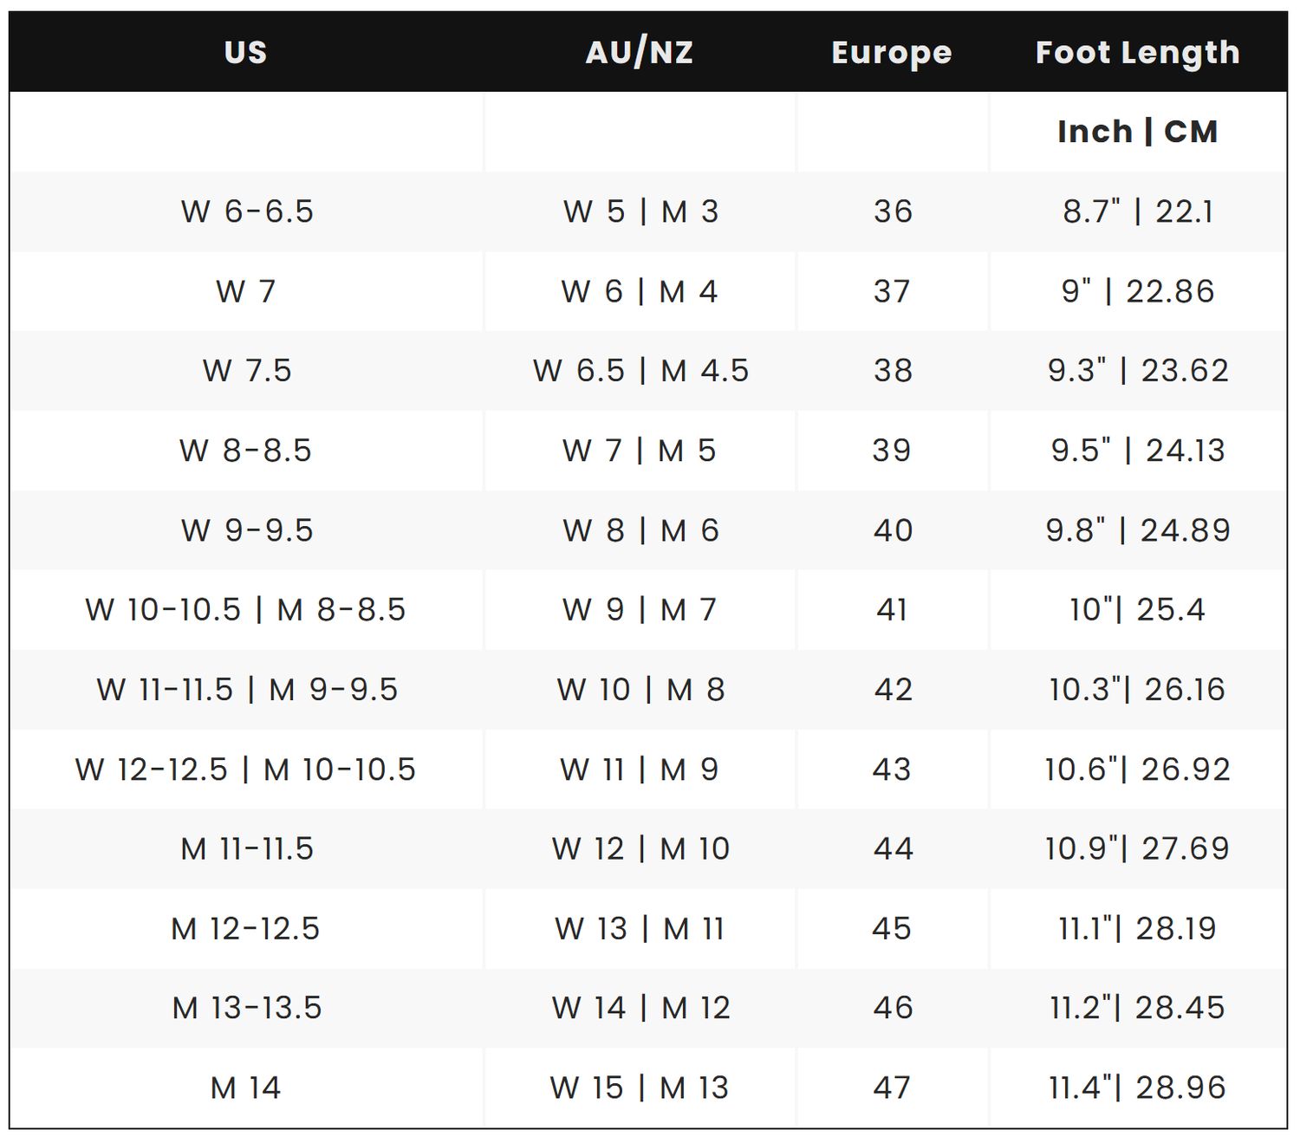
Task: Select foot length 9.5" | 24.13
Action: tap(1137, 451)
